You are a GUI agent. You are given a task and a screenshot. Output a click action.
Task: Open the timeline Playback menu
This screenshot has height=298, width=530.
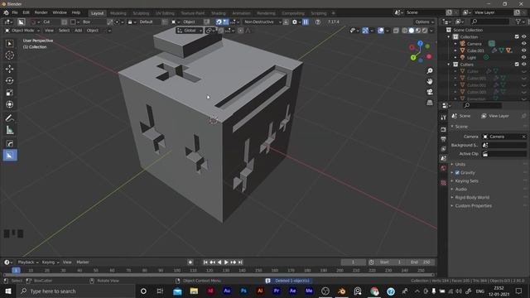tap(28, 262)
